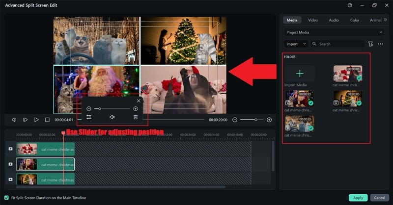Click the Apply button
This screenshot has height=205, width=393.
click(358, 198)
